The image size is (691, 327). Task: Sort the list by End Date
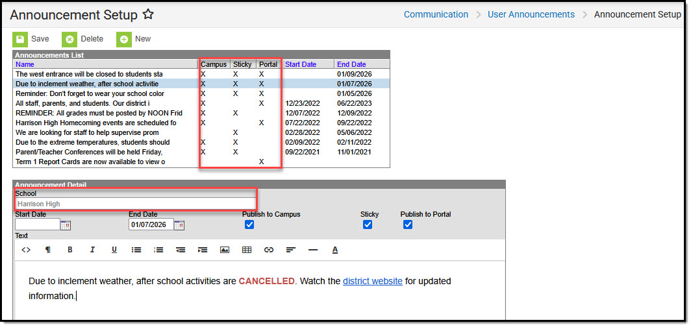352,64
